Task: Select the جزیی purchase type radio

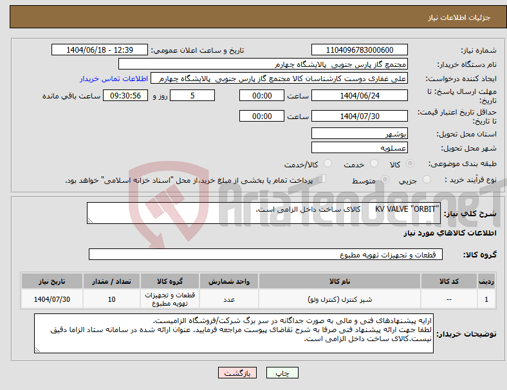Action: click(427, 179)
